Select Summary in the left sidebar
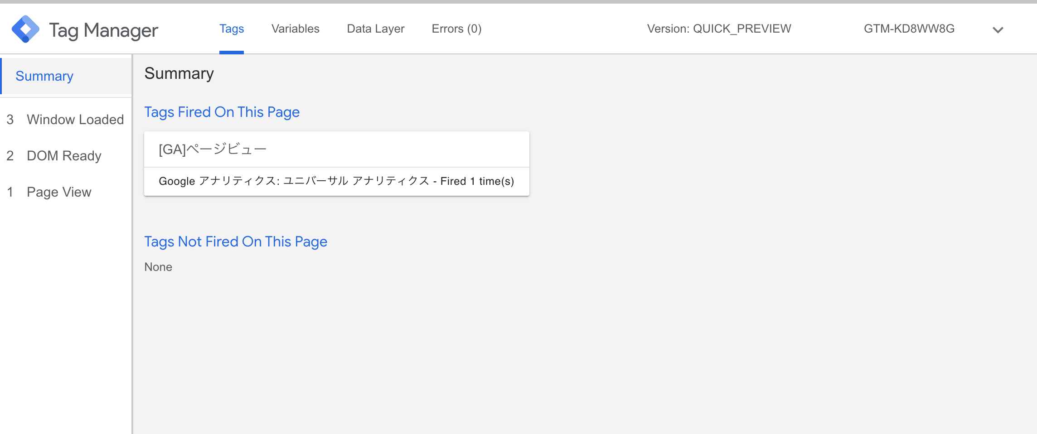Image resolution: width=1037 pixels, height=434 pixels. (x=66, y=76)
